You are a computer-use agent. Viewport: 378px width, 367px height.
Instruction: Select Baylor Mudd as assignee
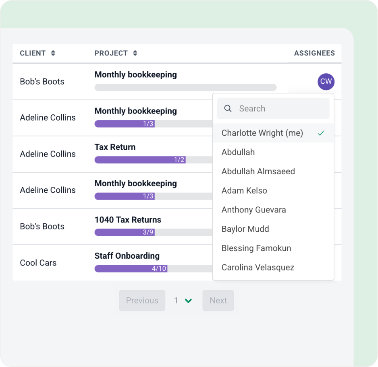[x=273, y=229]
